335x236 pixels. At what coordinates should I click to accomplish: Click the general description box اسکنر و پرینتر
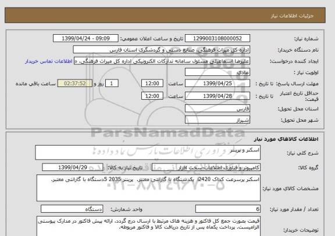tap(148, 153)
